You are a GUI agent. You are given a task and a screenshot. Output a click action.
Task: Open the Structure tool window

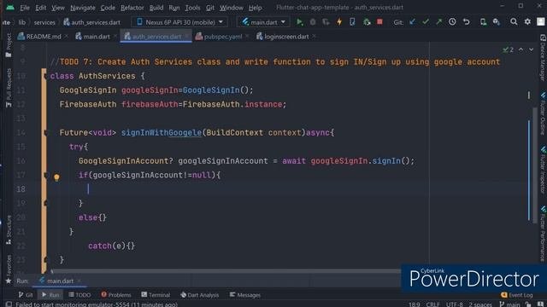[9, 229]
